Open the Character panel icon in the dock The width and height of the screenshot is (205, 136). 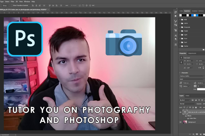[x=175, y=36]
